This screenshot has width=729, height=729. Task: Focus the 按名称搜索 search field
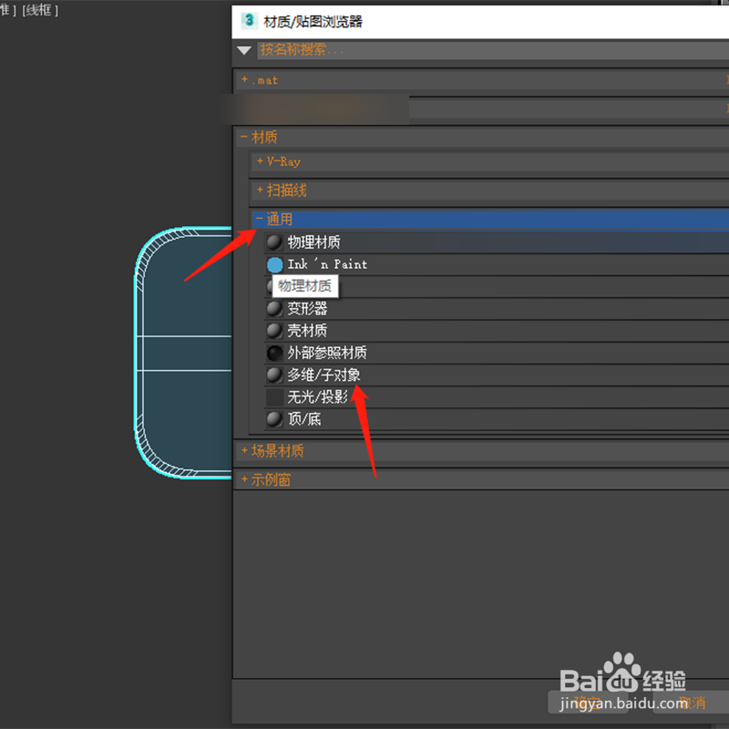pos(493,50)
